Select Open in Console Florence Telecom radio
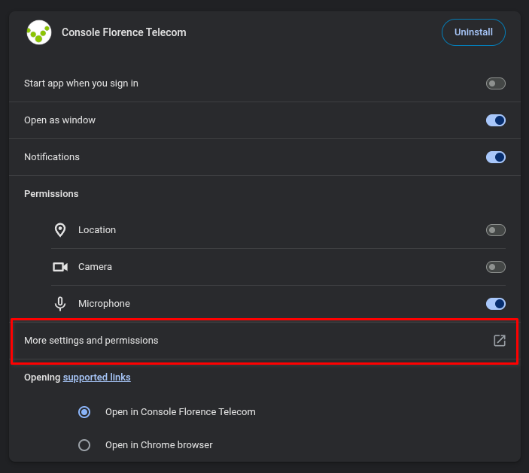 tap(84, 412)
